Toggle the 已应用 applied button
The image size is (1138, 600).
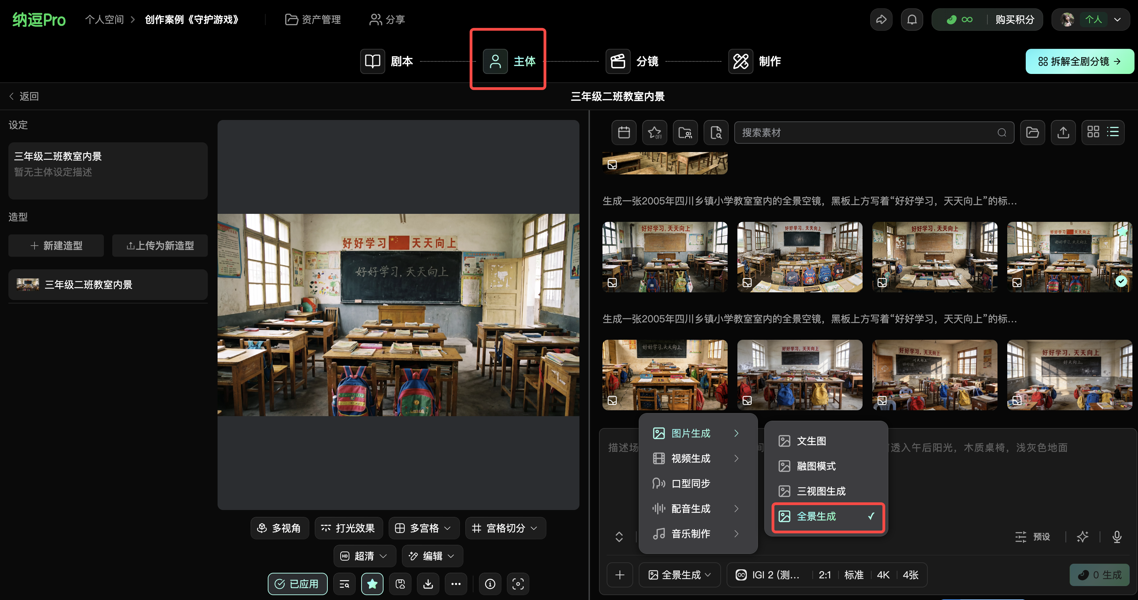pyautogui.click(x=297, y=584)
